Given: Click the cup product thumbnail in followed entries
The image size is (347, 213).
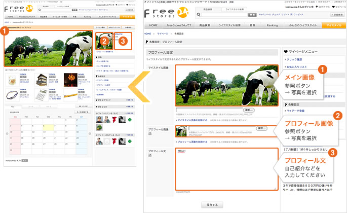Looking at the screenshot, I should (x=12, y=80).
